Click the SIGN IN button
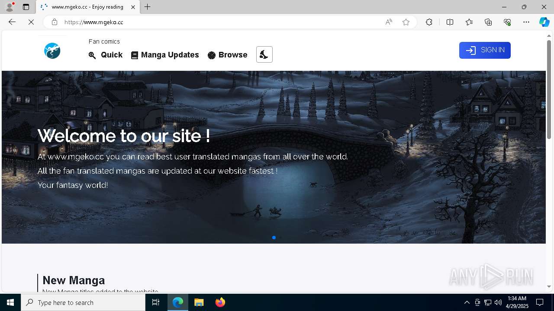 [x=485, y=50]
